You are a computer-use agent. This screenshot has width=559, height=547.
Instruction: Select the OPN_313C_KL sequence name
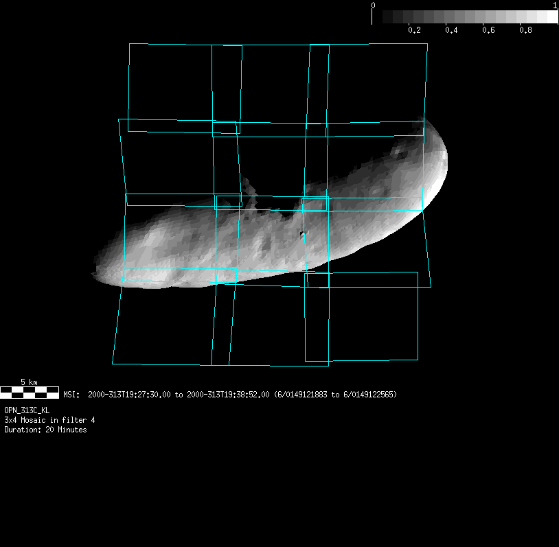tap(27, 410)
